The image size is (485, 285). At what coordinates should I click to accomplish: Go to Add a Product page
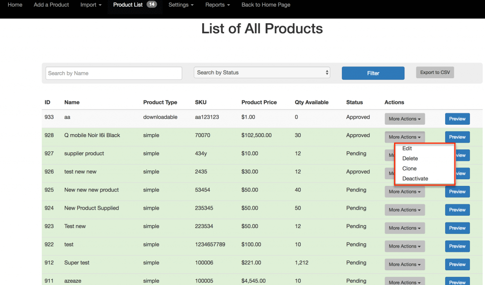[51, 5]
